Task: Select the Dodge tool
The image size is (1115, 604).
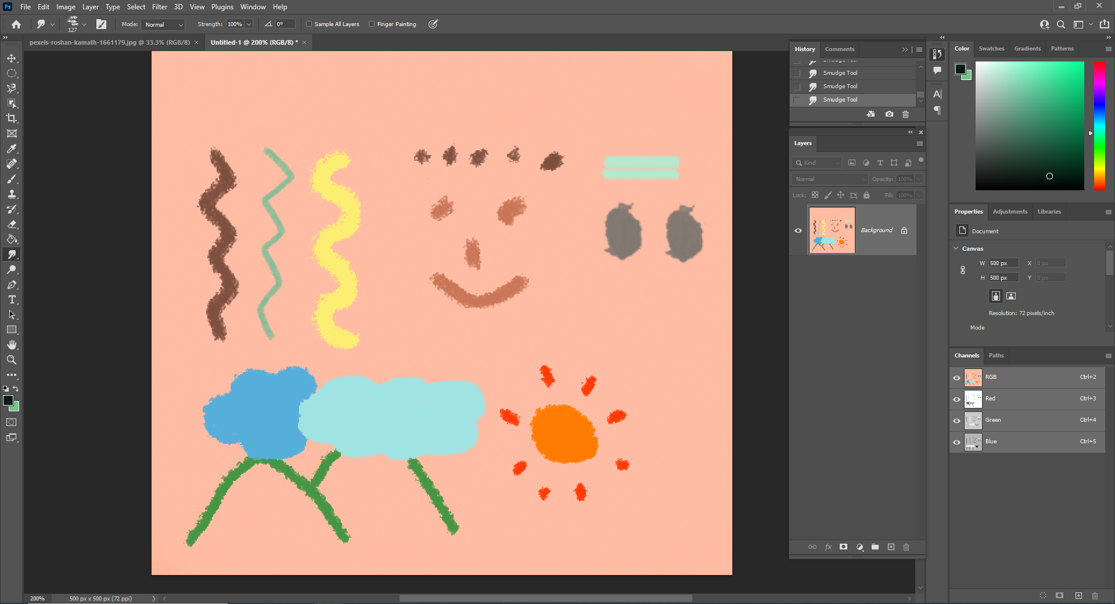Action: [x=12, y=269]
